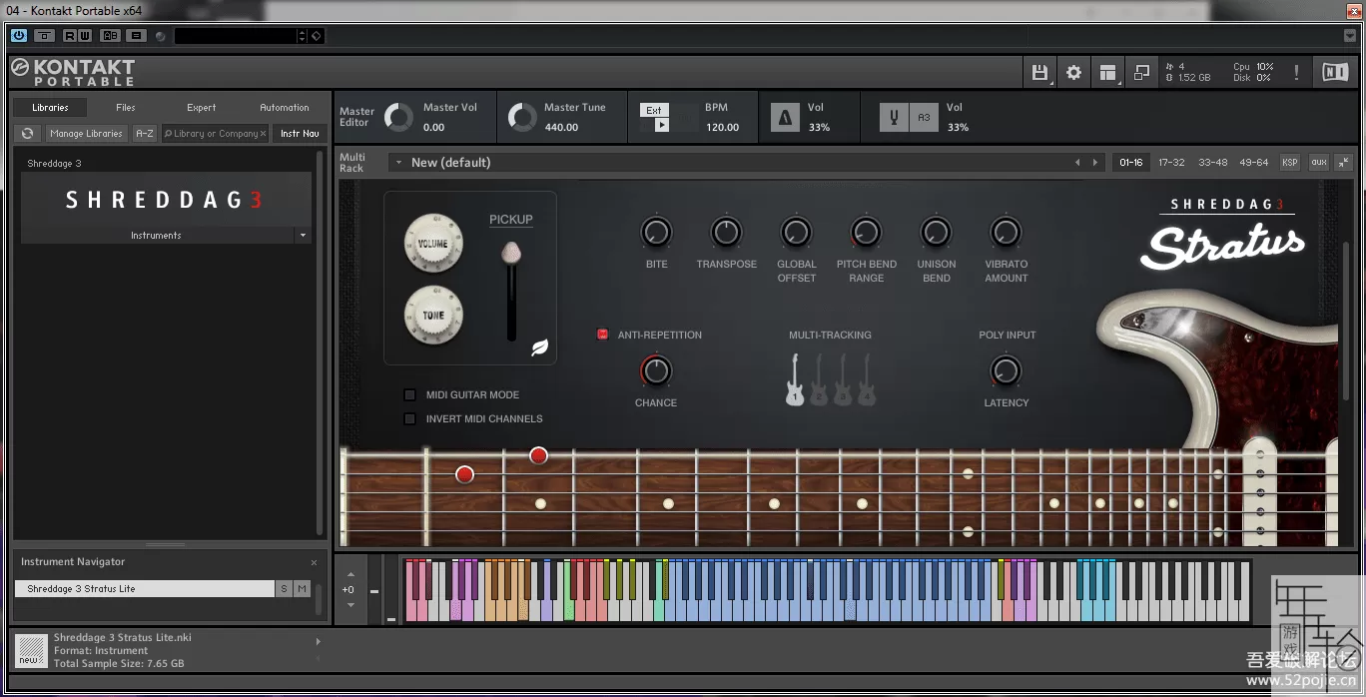Click the libraries refresh icon
The height and width of the screenshot is (697, 1366).
click(28, 133)
